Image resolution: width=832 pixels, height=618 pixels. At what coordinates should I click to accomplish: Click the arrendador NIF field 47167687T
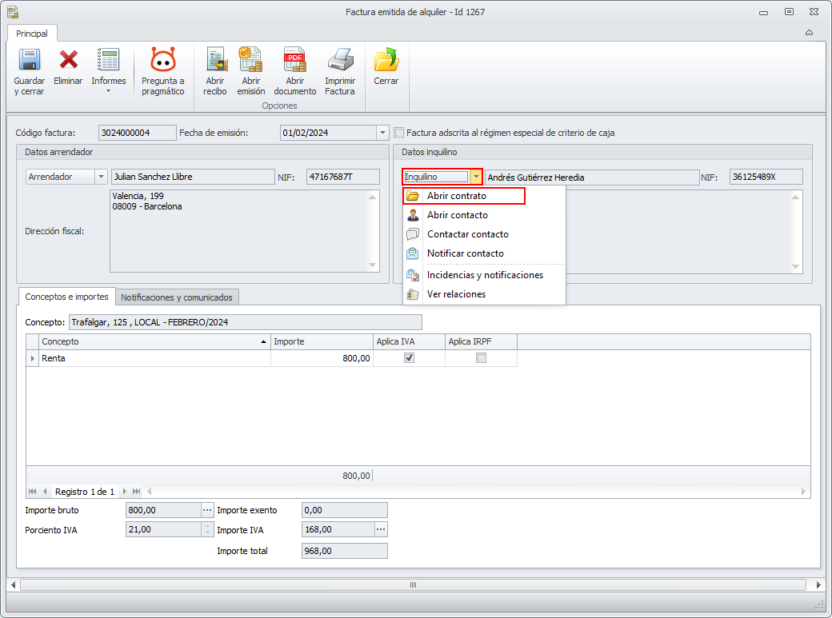click(x=342, y=177)
